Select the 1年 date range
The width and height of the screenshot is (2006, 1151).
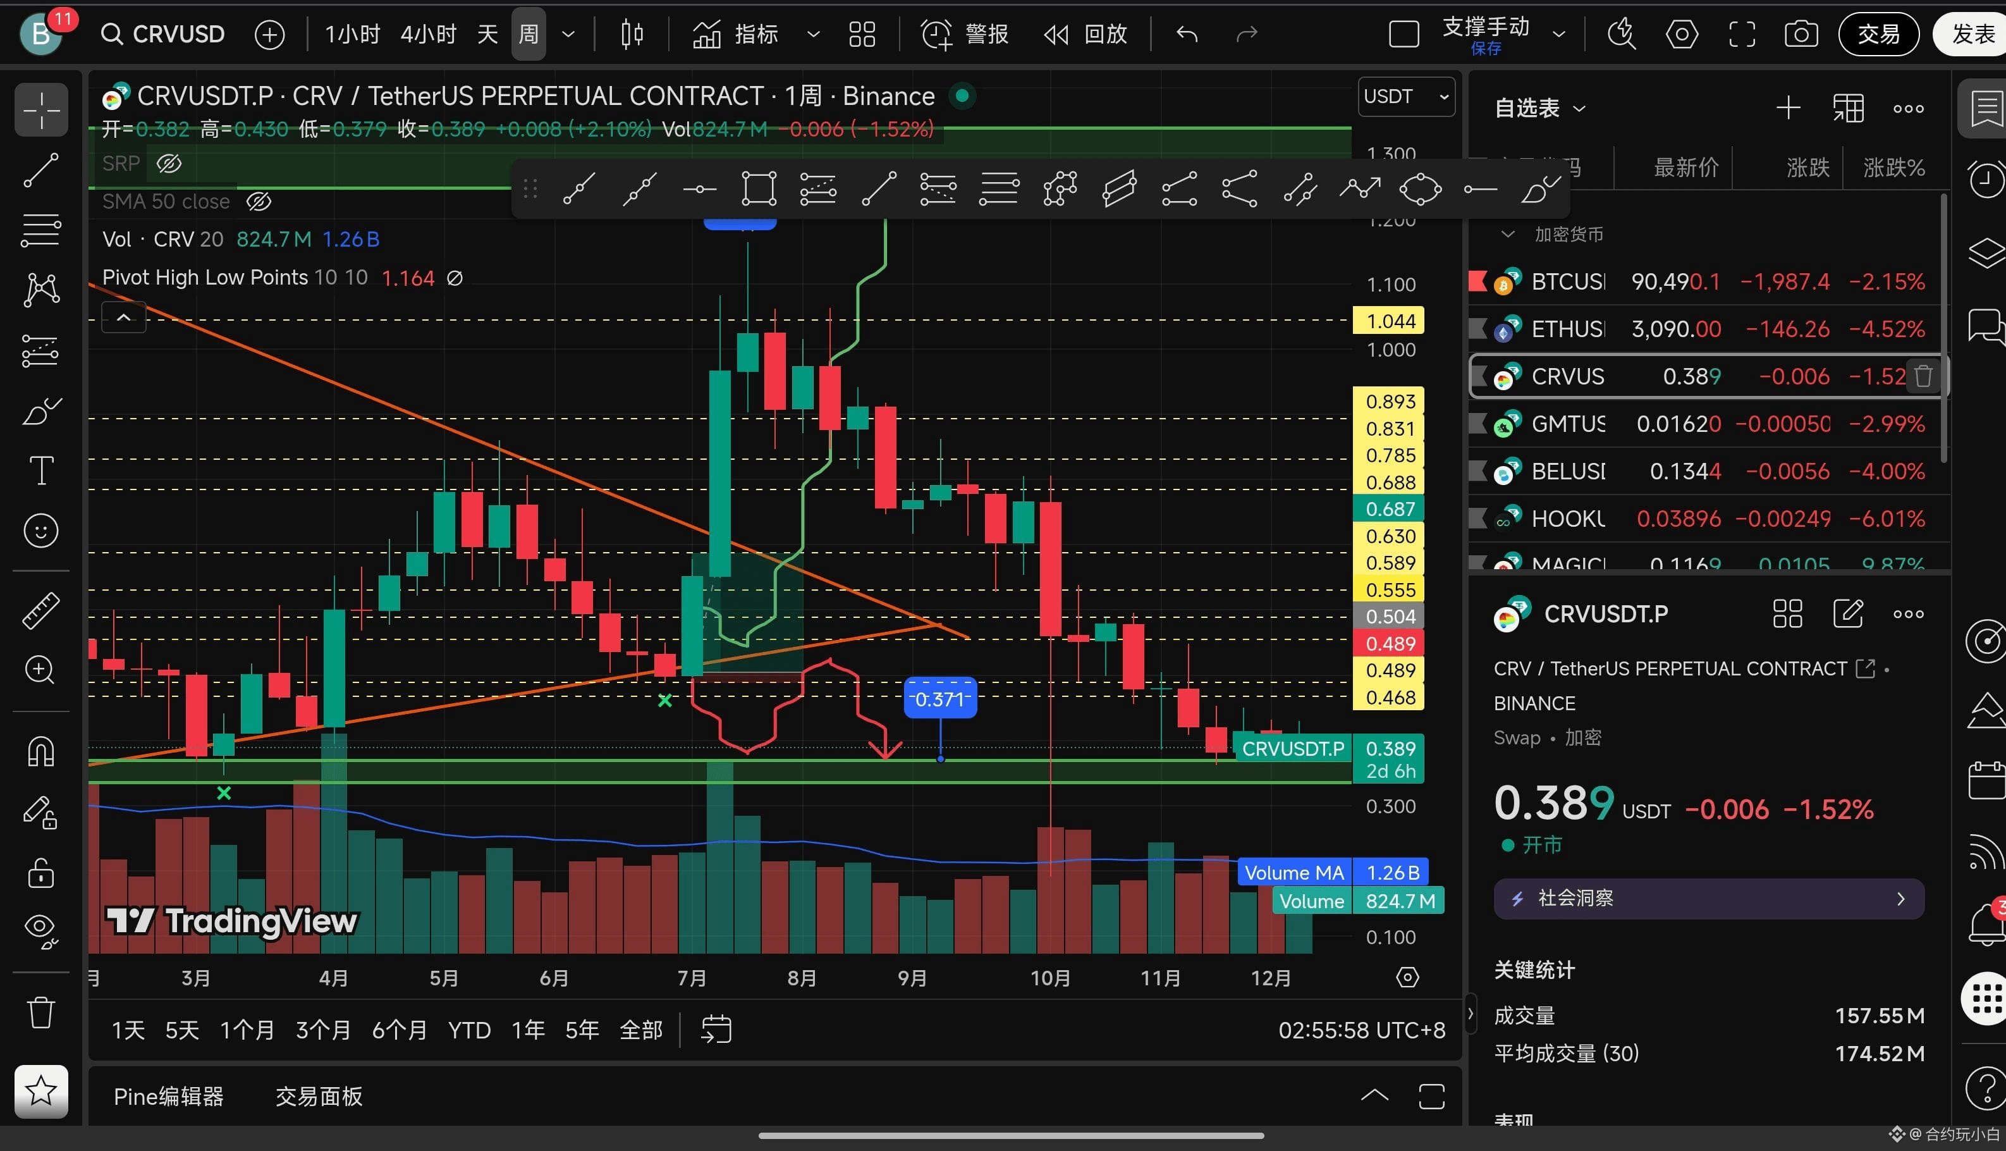pyautogui.click(x=527, y=1030)
